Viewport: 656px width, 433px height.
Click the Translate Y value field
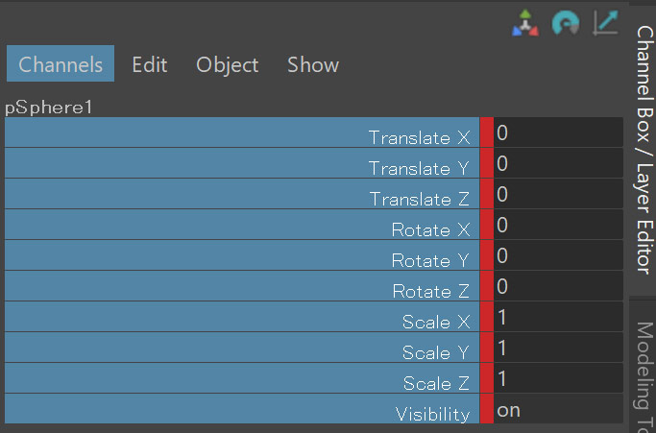(557, 164)
